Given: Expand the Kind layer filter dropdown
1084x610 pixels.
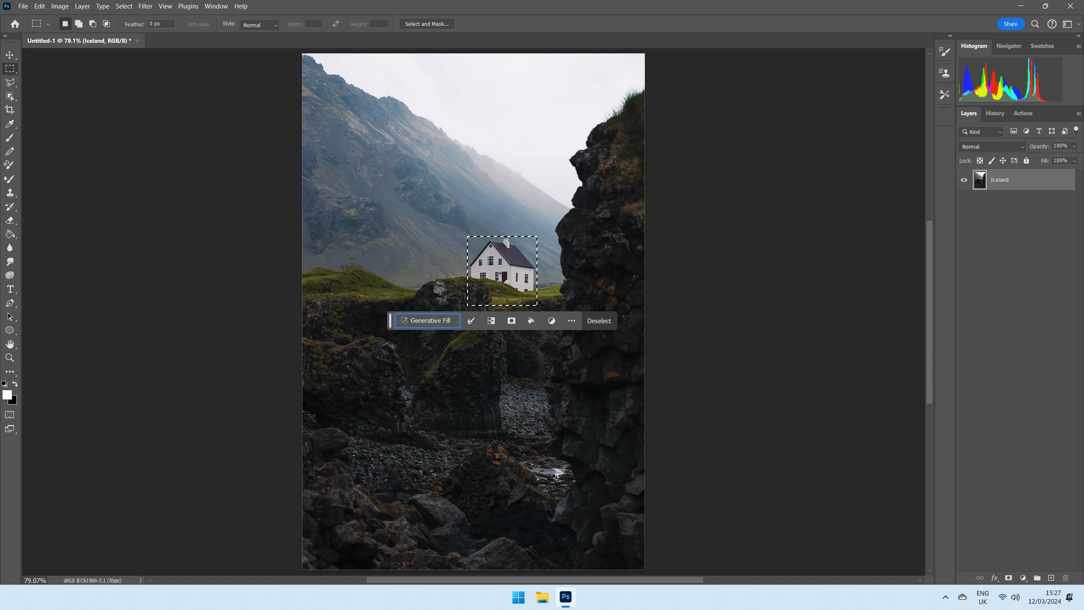Looking at the screenshot, I should tap(982, 132).
